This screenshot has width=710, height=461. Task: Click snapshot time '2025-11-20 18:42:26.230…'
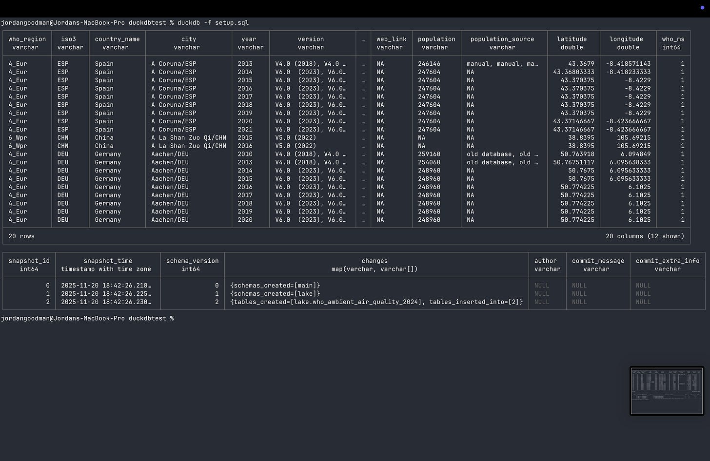(x=106, y=302)
